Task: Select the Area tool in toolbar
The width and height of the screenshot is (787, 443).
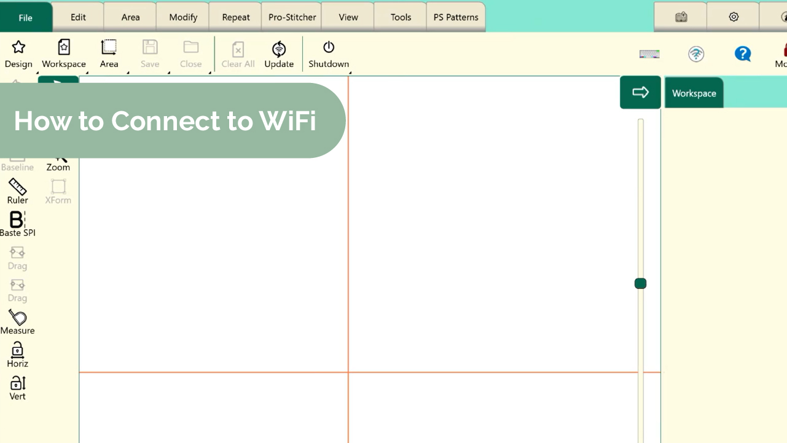Action: (x=109, y=53)
